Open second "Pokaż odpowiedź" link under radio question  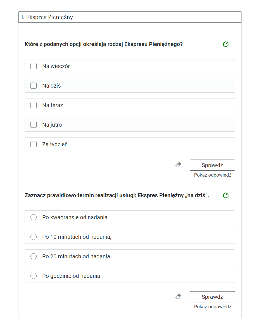(213, 307)
